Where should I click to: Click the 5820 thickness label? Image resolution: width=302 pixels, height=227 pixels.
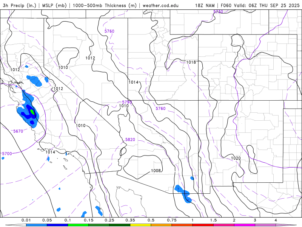(x=130, y=140)
